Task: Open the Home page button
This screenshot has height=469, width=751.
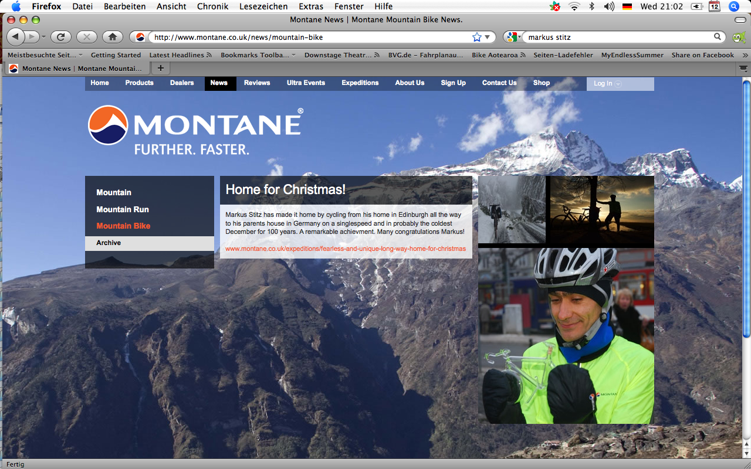Action: click(112, 37)
